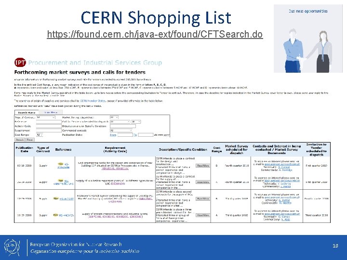Open reference link in civil-engineering works row
This screenshot has height=260, width=347.
click(x=64, y=166)
